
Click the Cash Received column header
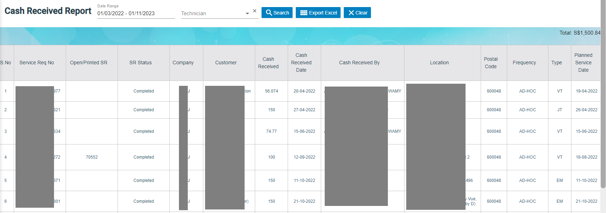click(268, 63)
